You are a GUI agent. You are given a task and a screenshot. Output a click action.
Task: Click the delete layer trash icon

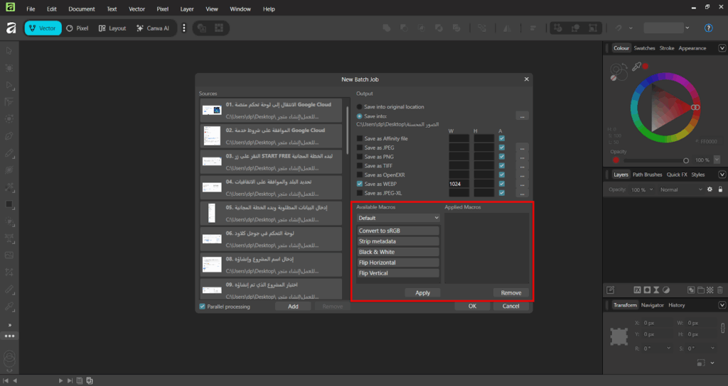(719, 289)
